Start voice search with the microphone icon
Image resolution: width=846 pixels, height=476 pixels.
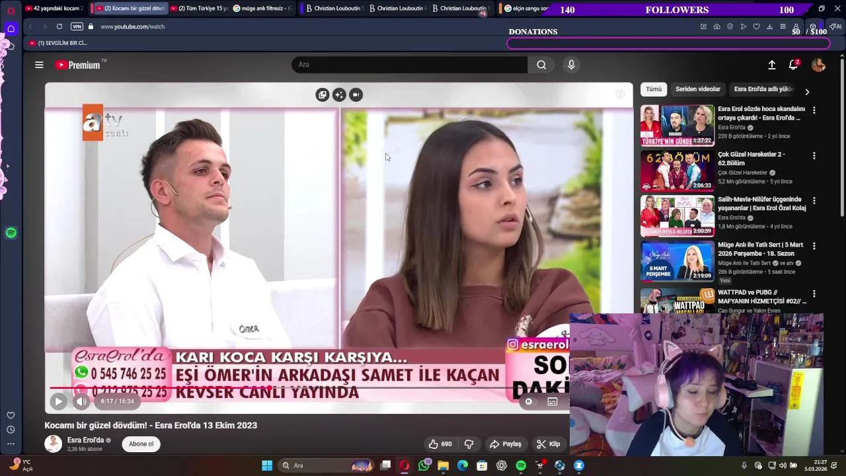[x=572, y=65]
